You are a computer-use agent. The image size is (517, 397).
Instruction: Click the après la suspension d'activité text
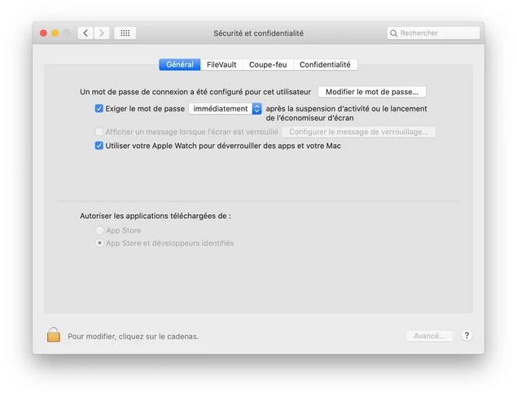tap(346, 113)
